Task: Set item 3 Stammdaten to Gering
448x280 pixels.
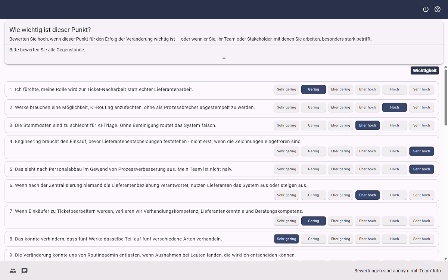Action: pyautogui.click(x=314, y=125)
